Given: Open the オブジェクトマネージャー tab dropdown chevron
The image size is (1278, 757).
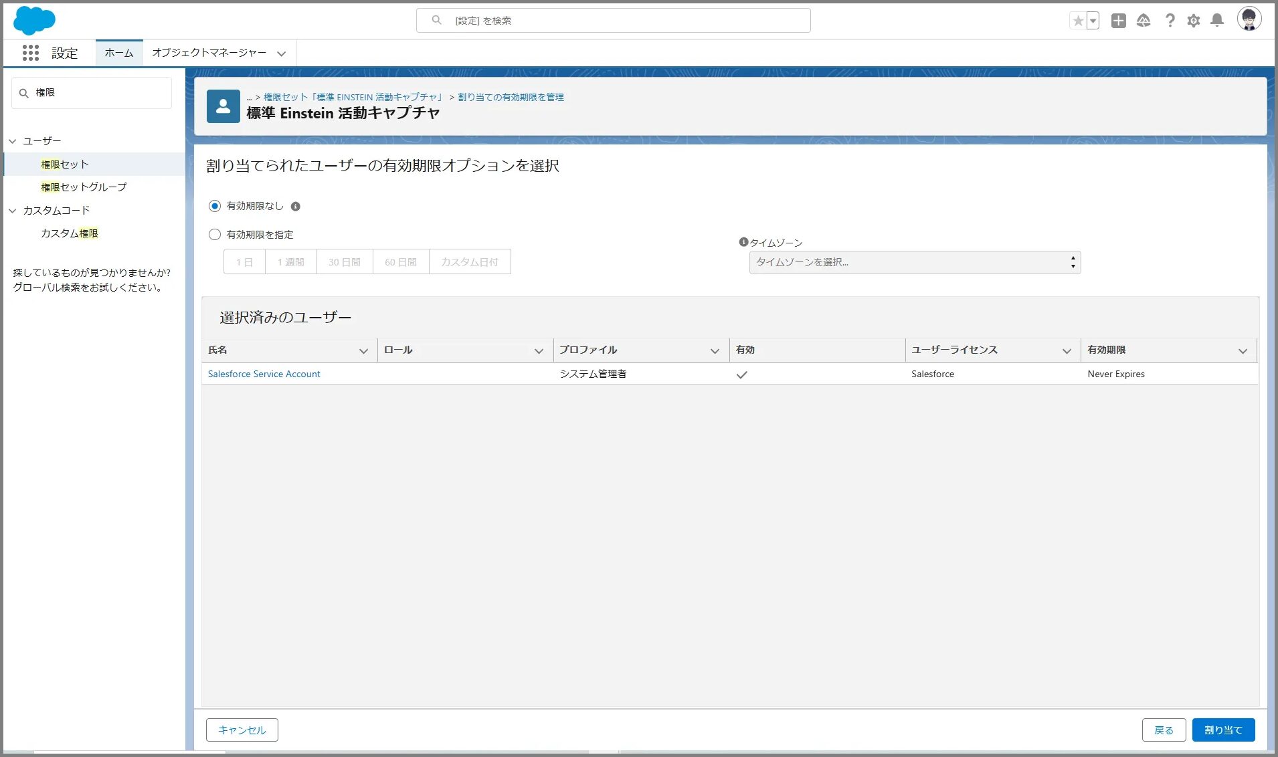Looking at the screenshot, I should click(282, 53).
